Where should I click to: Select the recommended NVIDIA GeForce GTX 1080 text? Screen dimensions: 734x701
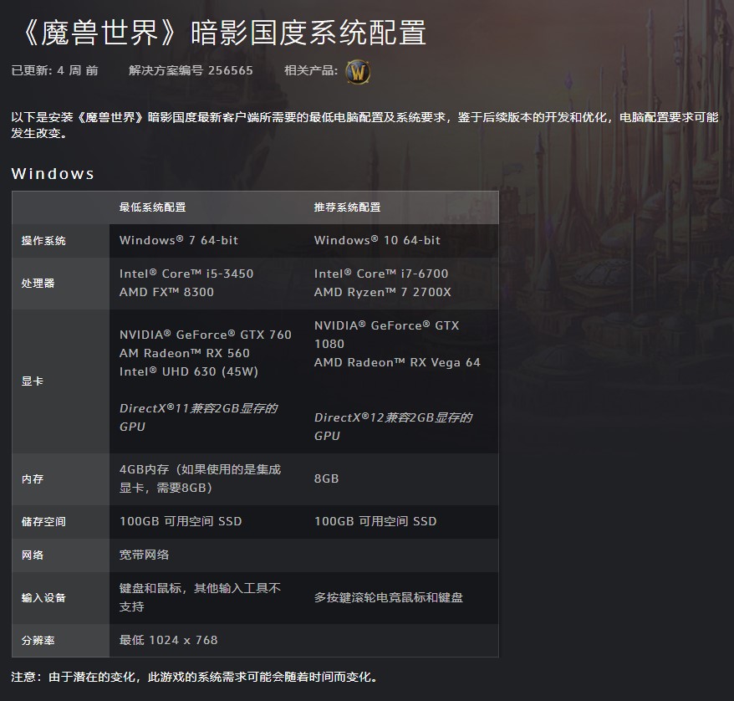387,335
